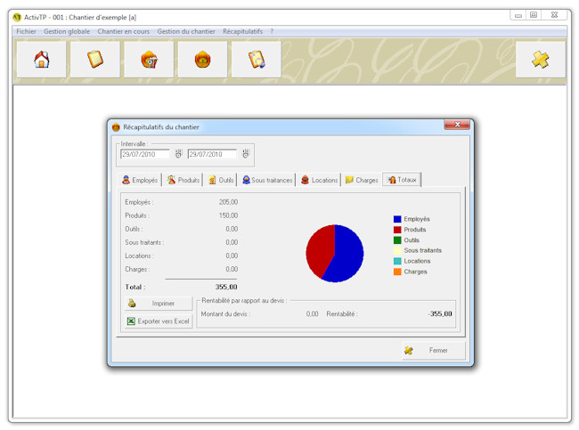Select the Outils tab

(221, 180)
